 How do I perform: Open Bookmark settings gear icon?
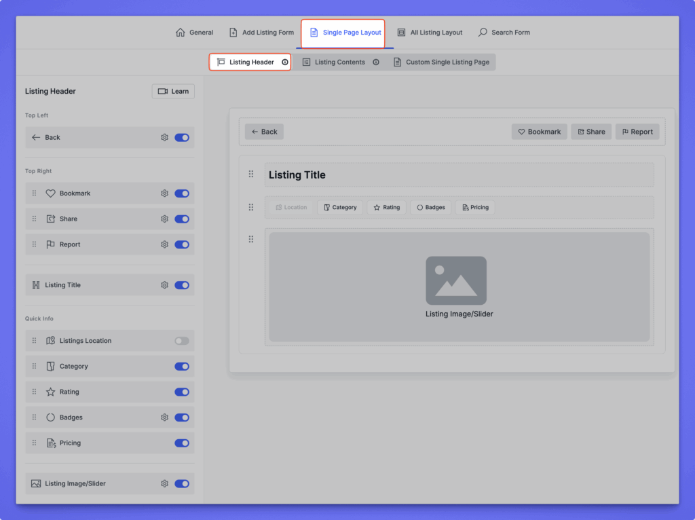pyautogui.click(x=164, y=193)
